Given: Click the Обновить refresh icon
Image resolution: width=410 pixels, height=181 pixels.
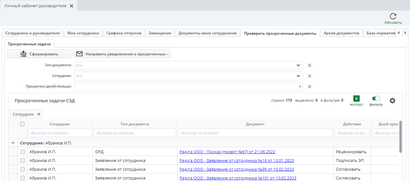Looking at the screenshot, I should point(393,17).
